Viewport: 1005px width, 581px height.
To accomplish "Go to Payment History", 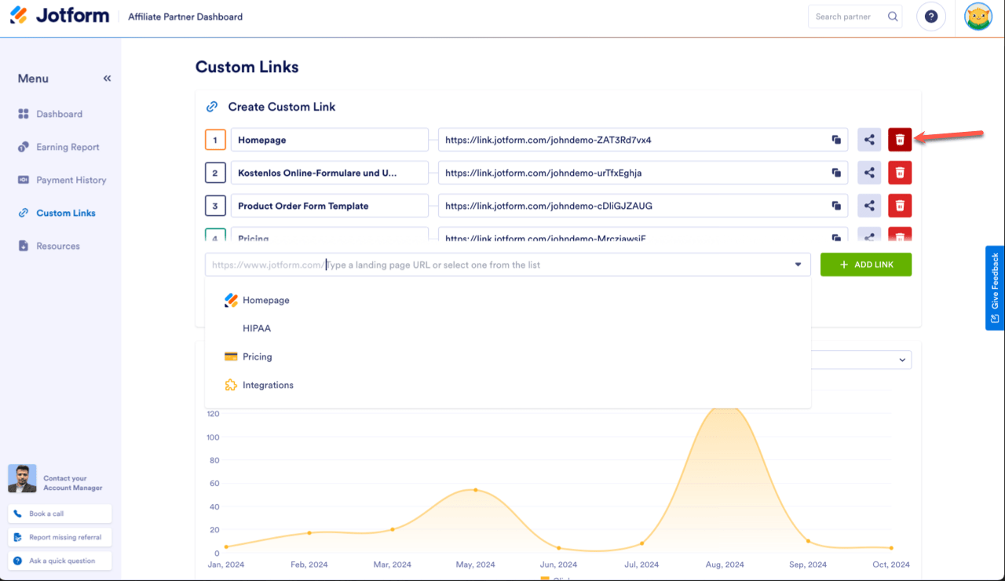I will click(x=71, y=180).
